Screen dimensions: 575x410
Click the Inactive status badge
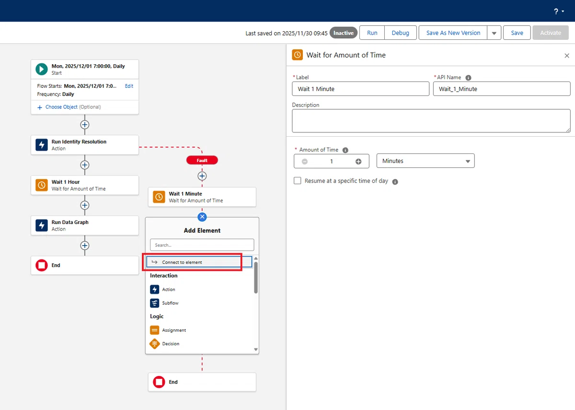click(344, 33)
